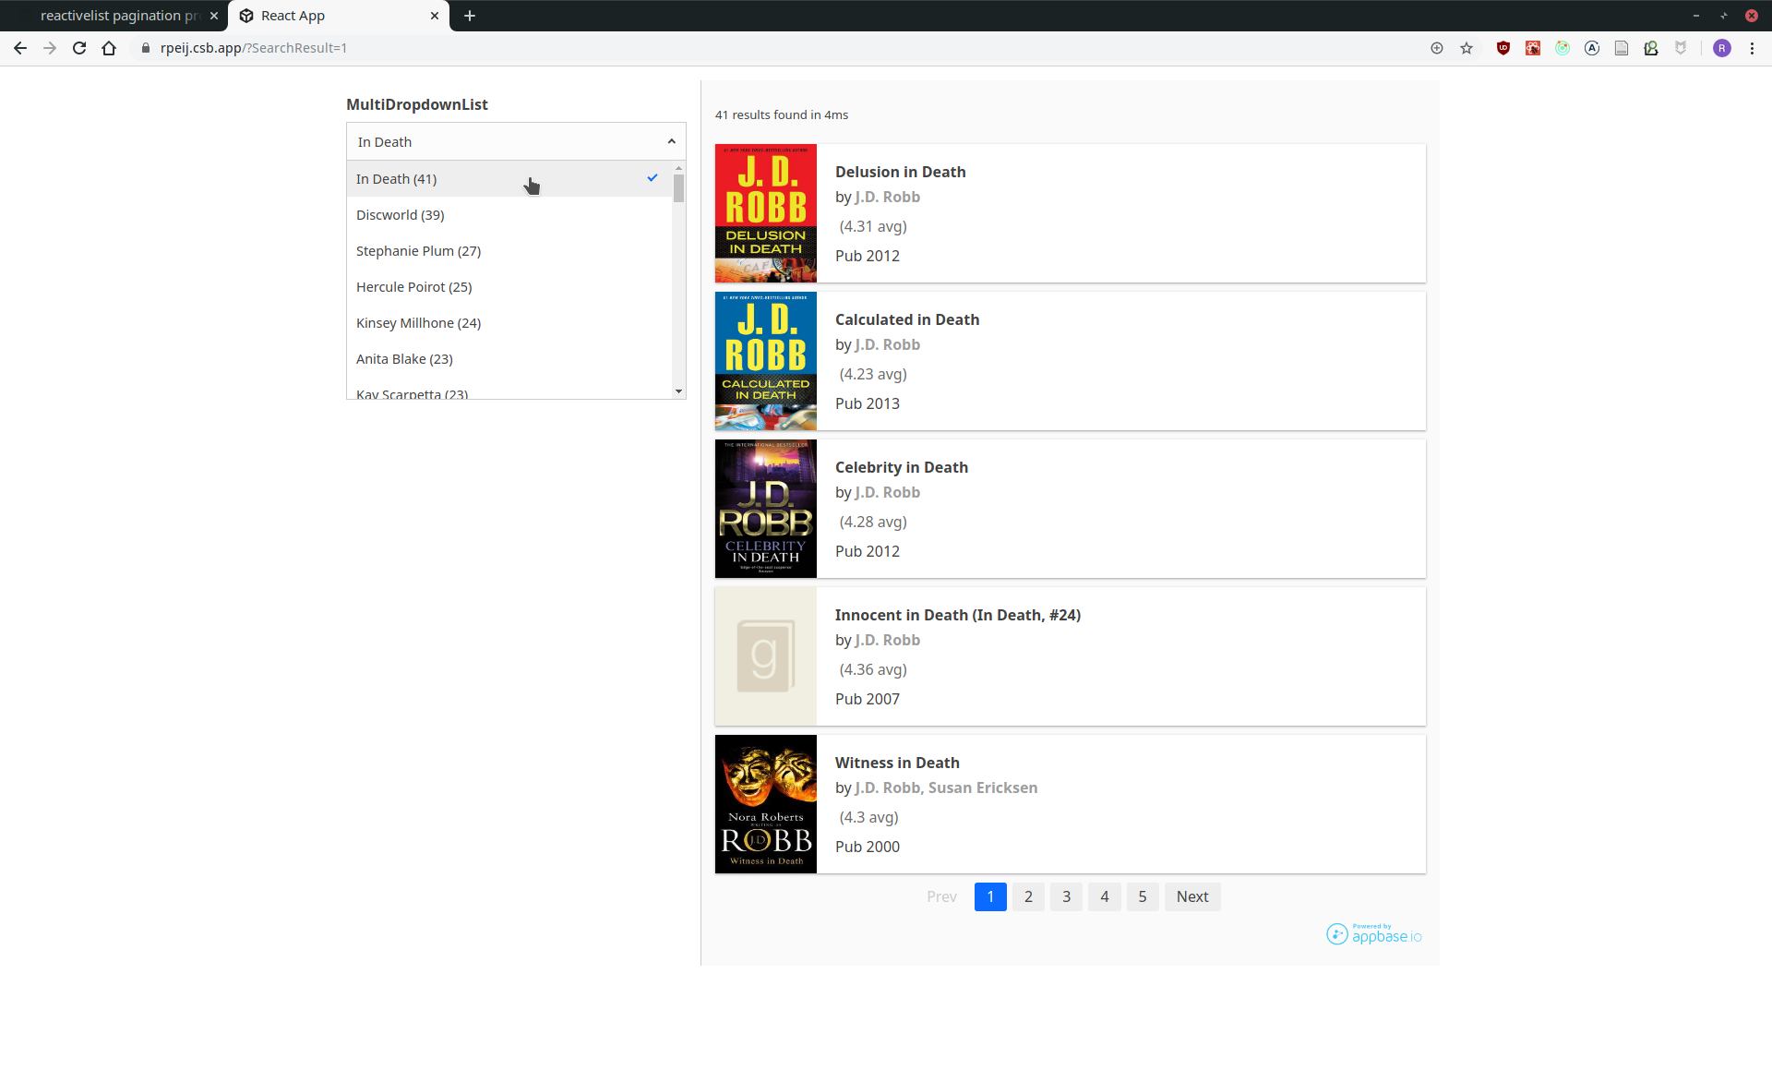Open the uBlock shield extension icon
1772x1082 pixels.
pos(1503,48)
